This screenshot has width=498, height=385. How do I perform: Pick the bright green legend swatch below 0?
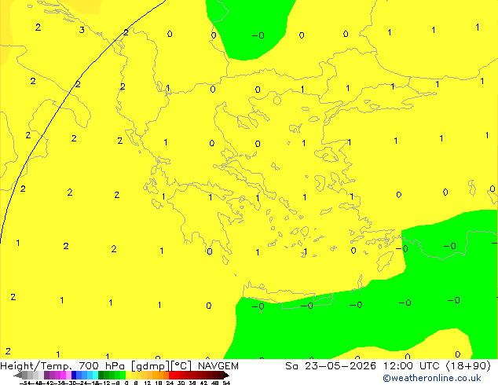(x=123, y=375)
